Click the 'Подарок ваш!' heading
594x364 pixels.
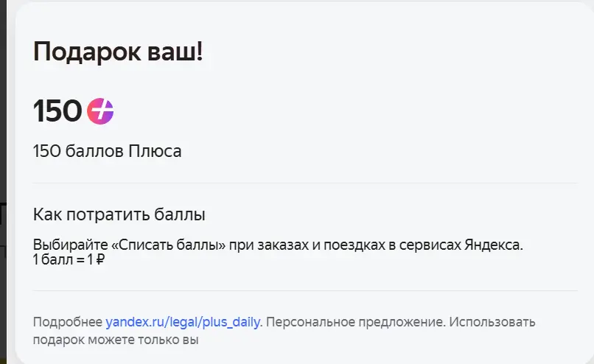118,52
